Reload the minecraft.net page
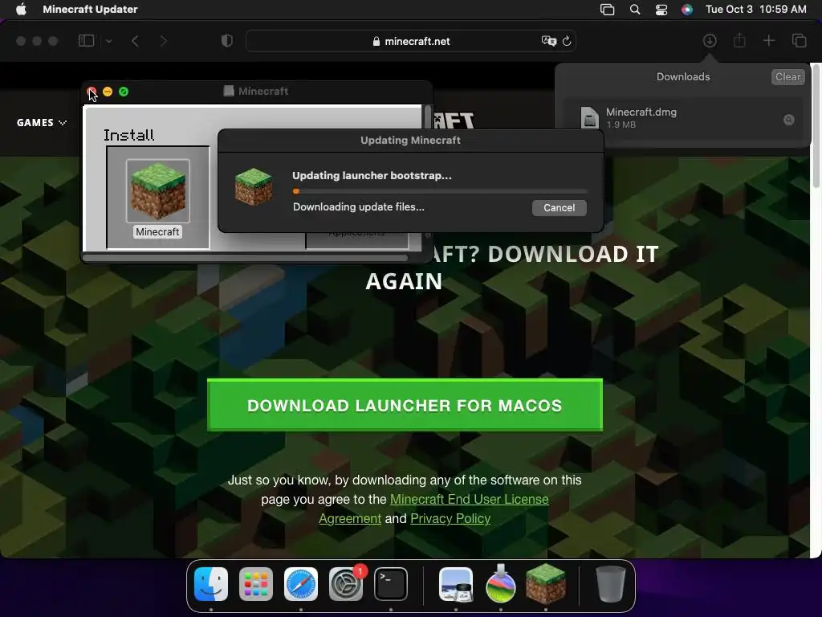The width and height of the screenshot is (822, 617). (x=567, y=41)
